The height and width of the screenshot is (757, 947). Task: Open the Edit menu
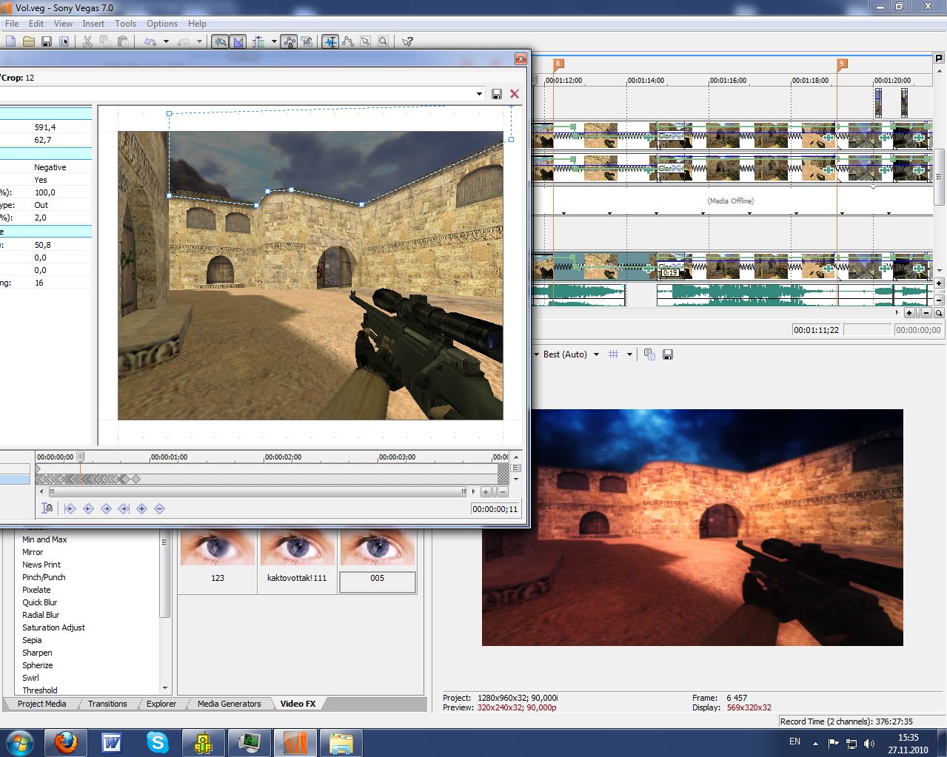(x=36, y=24)
